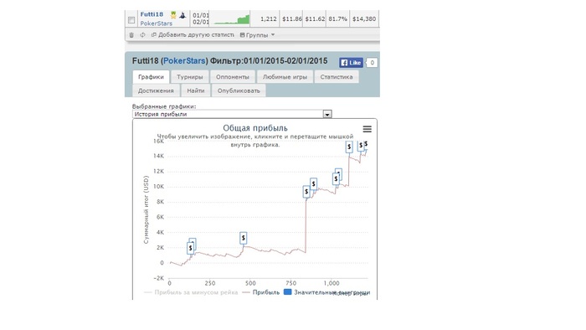Click the 1,212 games count cell
This screenshot has height=330, width=586.
pyautogui.click(x=265, y=18)
